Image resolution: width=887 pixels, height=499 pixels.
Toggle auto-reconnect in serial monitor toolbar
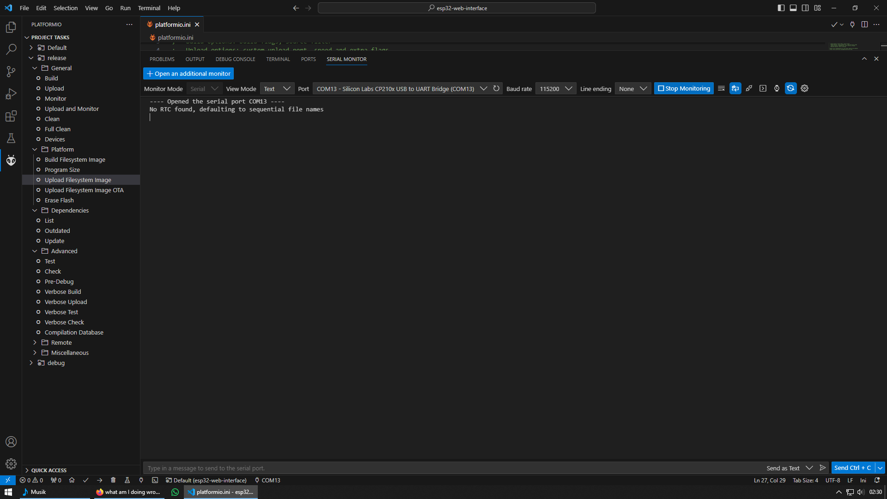pos(790,88)
